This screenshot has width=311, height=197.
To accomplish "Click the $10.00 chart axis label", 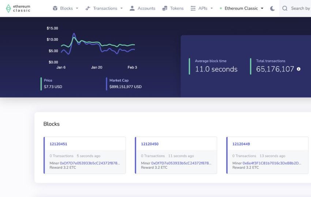I will coord(52,39).
